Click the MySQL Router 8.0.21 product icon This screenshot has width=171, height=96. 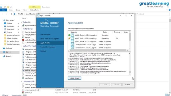72,41
